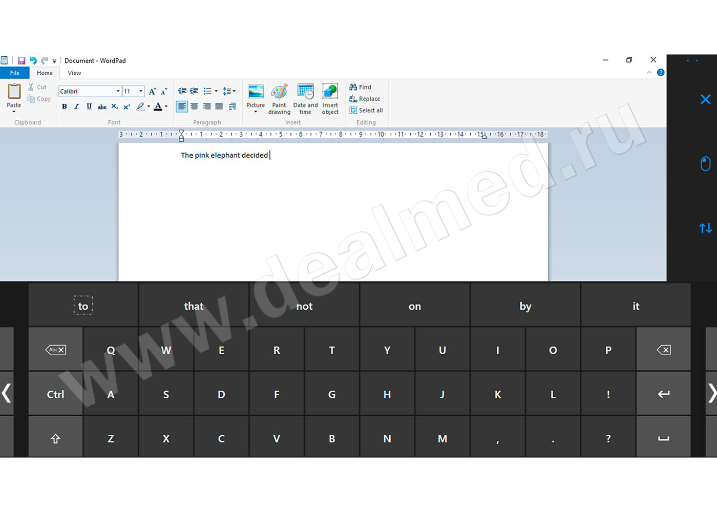Align text left
This screenshot has width=717, height=512.
182,106
